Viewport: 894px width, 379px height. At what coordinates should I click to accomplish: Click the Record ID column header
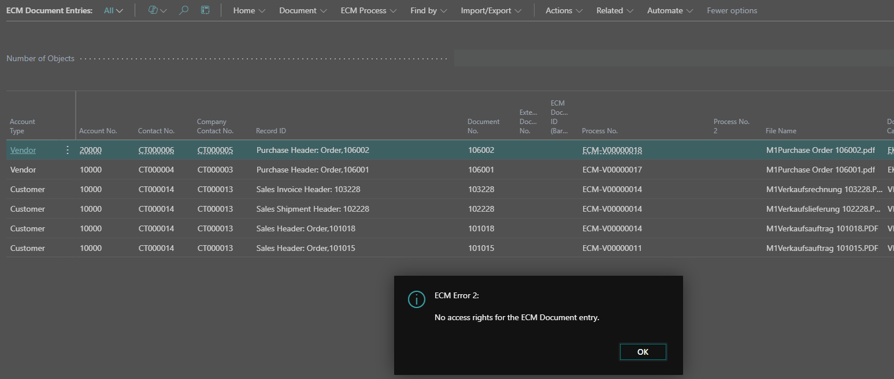pos(271,131)
